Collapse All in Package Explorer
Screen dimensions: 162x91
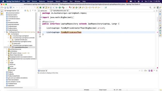pos(25,11)
